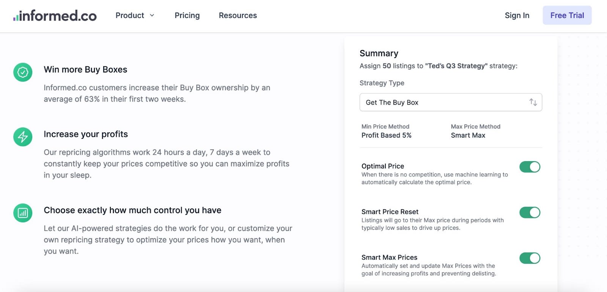Viewport: 607px width, 292px height.
Task: Click the checkmark badge icon beside Win more Buy Boxes
Action: [x=23, y=72]
